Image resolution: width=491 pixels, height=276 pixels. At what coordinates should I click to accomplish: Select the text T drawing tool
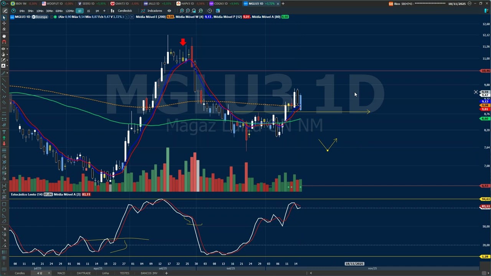pyautogui.click(x=4, y=132)
